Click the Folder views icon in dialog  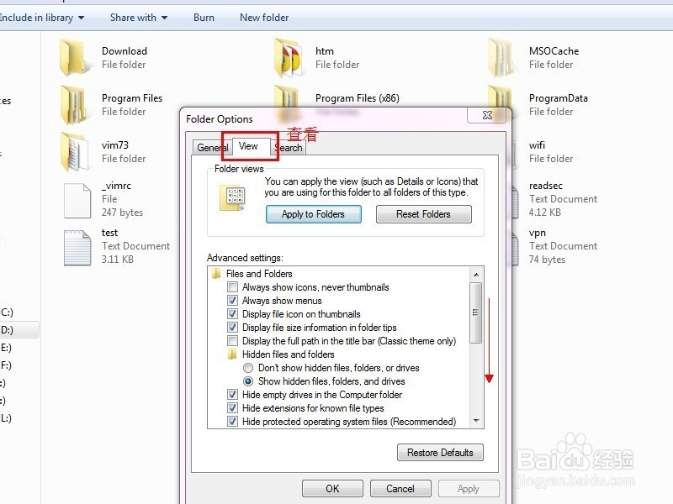(x=232, y=198)
